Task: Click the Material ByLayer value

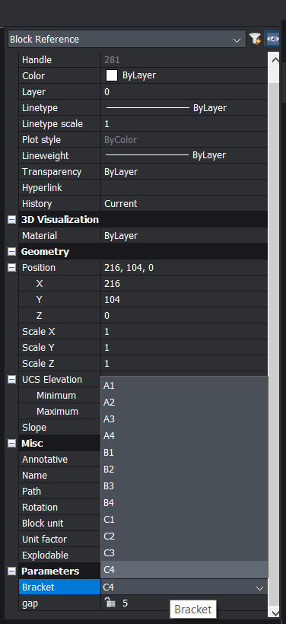Action: point(184,236)
